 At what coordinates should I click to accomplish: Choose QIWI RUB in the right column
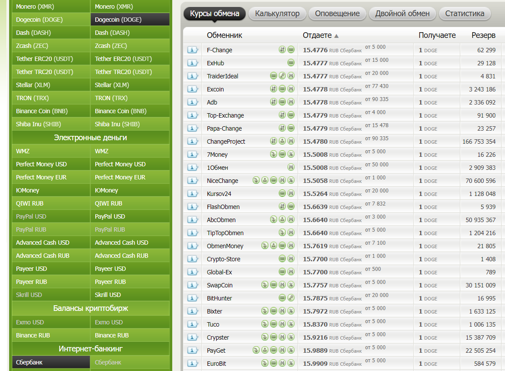point(130,203)
